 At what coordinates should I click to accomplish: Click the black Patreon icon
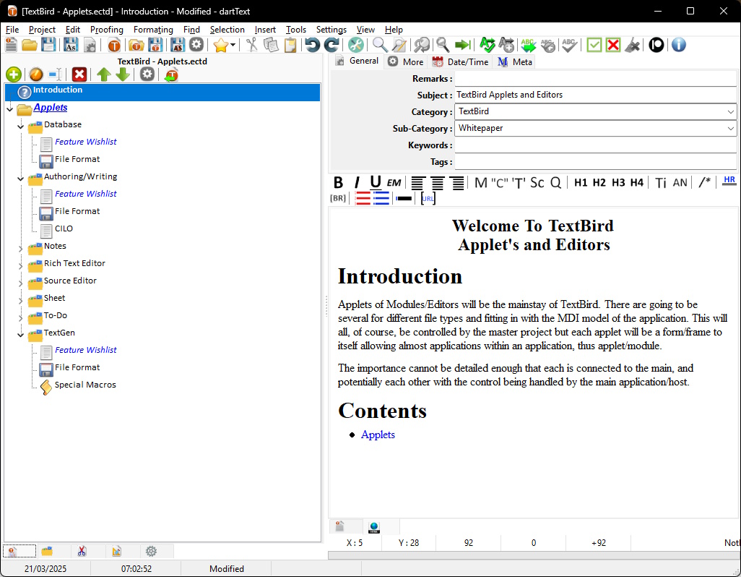(x=656, y=45)
